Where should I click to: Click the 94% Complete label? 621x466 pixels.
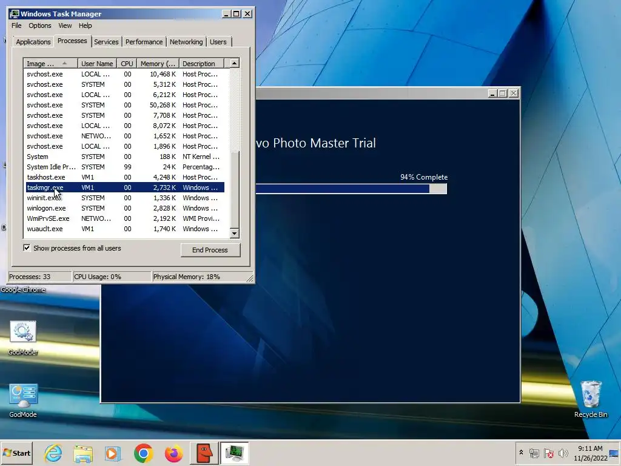(424, 177)
